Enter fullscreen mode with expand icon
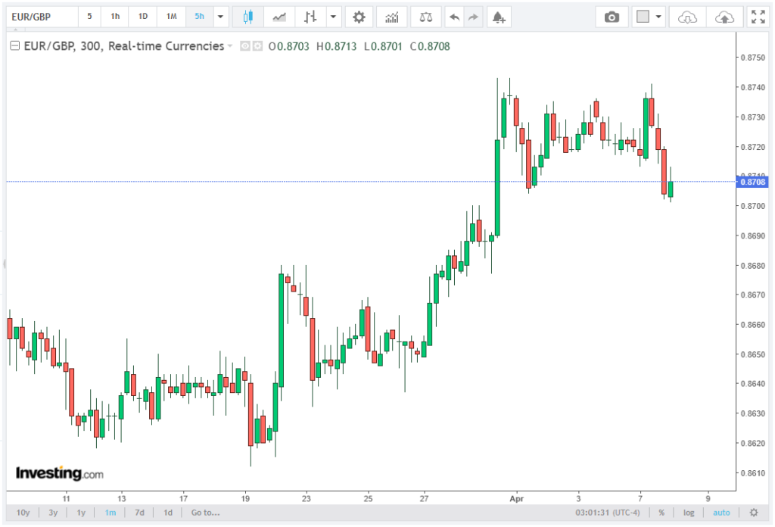 point(757,17)
